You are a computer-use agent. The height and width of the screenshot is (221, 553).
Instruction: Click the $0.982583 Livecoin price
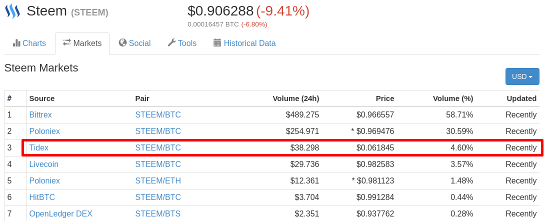(375, 164)
